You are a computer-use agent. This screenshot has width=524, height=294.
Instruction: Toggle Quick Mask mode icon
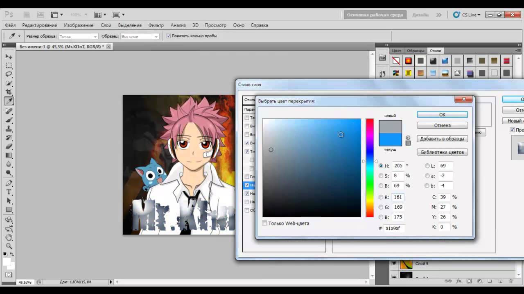pyautogui.click(x=9, y=275)
